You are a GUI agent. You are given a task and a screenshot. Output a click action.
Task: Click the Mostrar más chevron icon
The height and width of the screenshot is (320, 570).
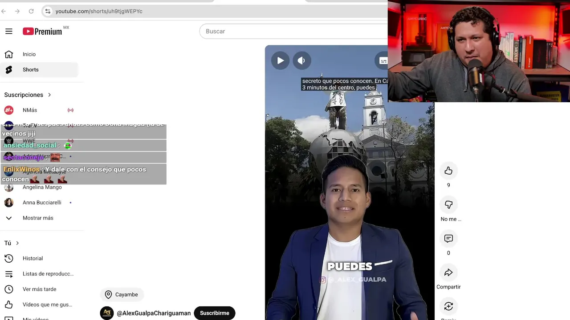(x=9, y=218)
